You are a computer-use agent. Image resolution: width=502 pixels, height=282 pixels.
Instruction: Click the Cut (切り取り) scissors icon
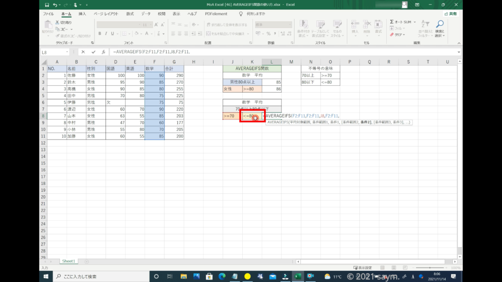click(x=57, y=23)
